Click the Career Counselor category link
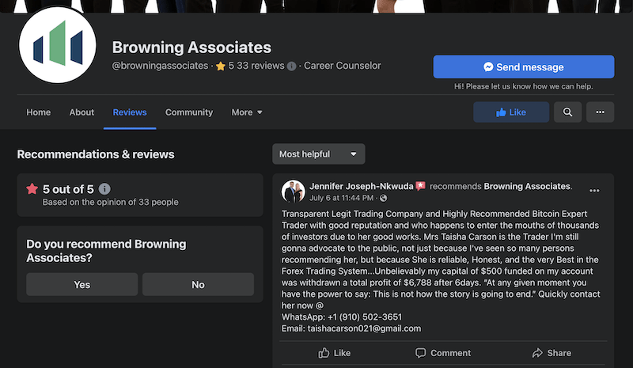The image size is (633, 368). pyautogui.click(x=343, y=66)
